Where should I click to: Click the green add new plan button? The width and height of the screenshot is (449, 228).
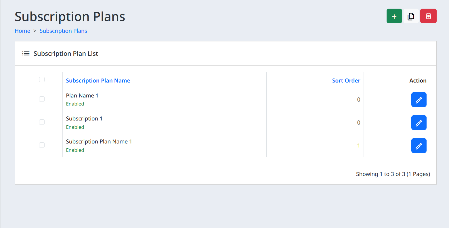(394, 16)
